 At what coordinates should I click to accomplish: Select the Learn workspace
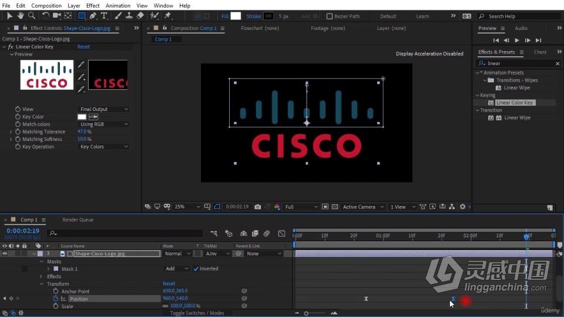tap(422, 16)
